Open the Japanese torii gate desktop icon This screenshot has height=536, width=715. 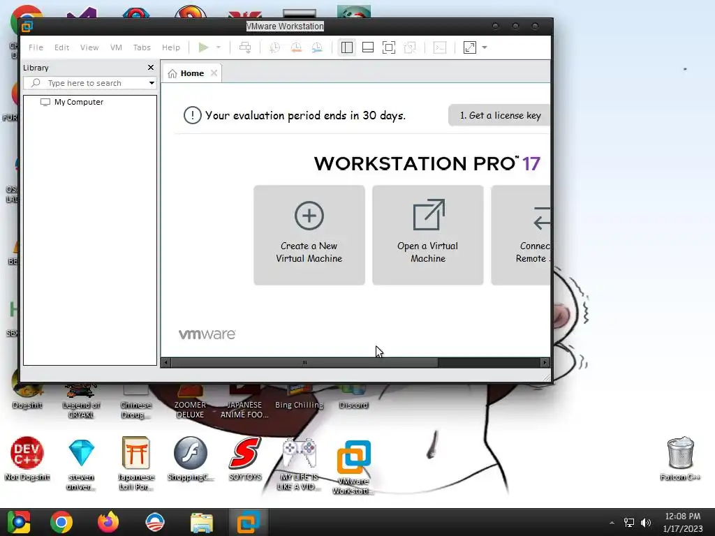coord(136,464)
